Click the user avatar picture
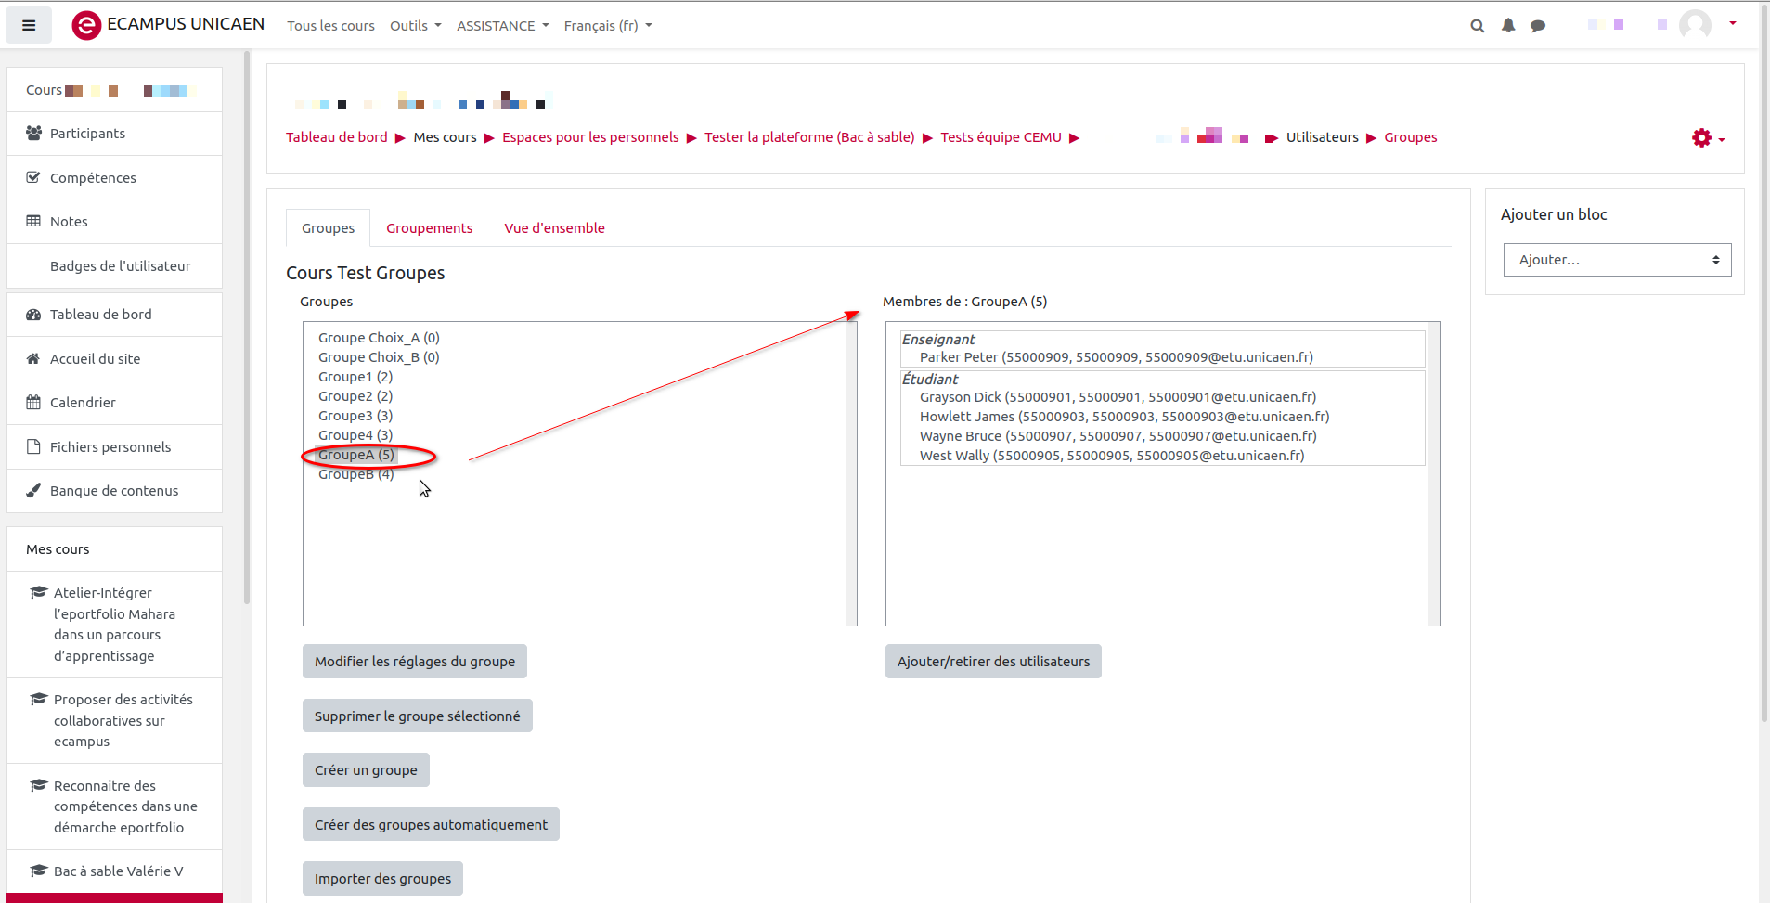Image resolution: width=1770 pixels, height=903 pixels. tap(1695, 25)
